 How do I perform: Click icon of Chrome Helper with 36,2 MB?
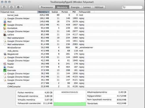(5, 74)
